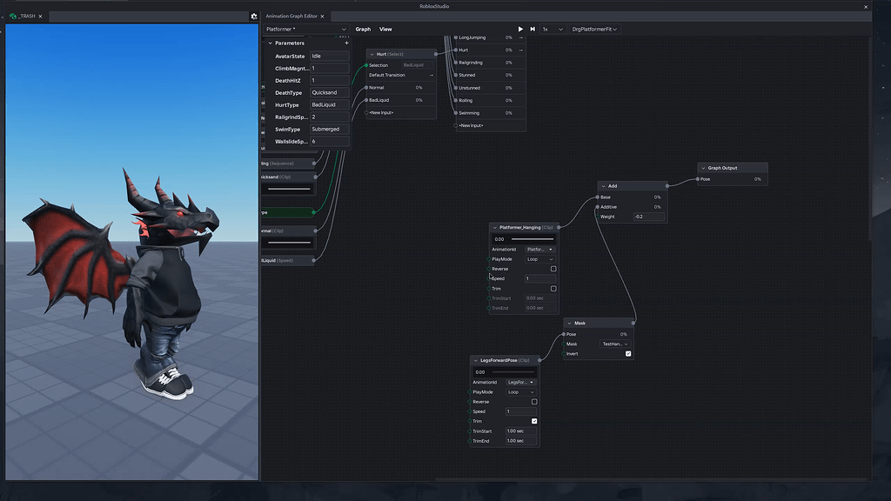Open viewport settings gear icon
891x501 pixels.
click(254, 17)
